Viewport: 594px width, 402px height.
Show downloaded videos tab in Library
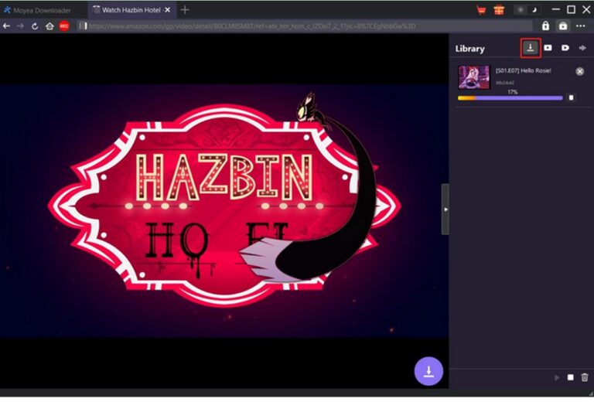[548, 48]
